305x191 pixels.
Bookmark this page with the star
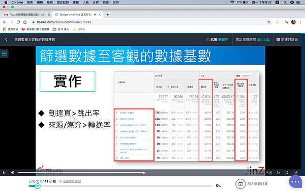tap(269, 22)
